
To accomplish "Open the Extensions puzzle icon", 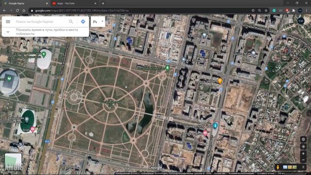I will 294,11.
